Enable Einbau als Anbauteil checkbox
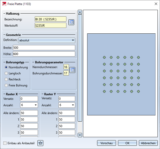This screenshot has height=149, width=160. pyautogui.click(x=5, y=143)
